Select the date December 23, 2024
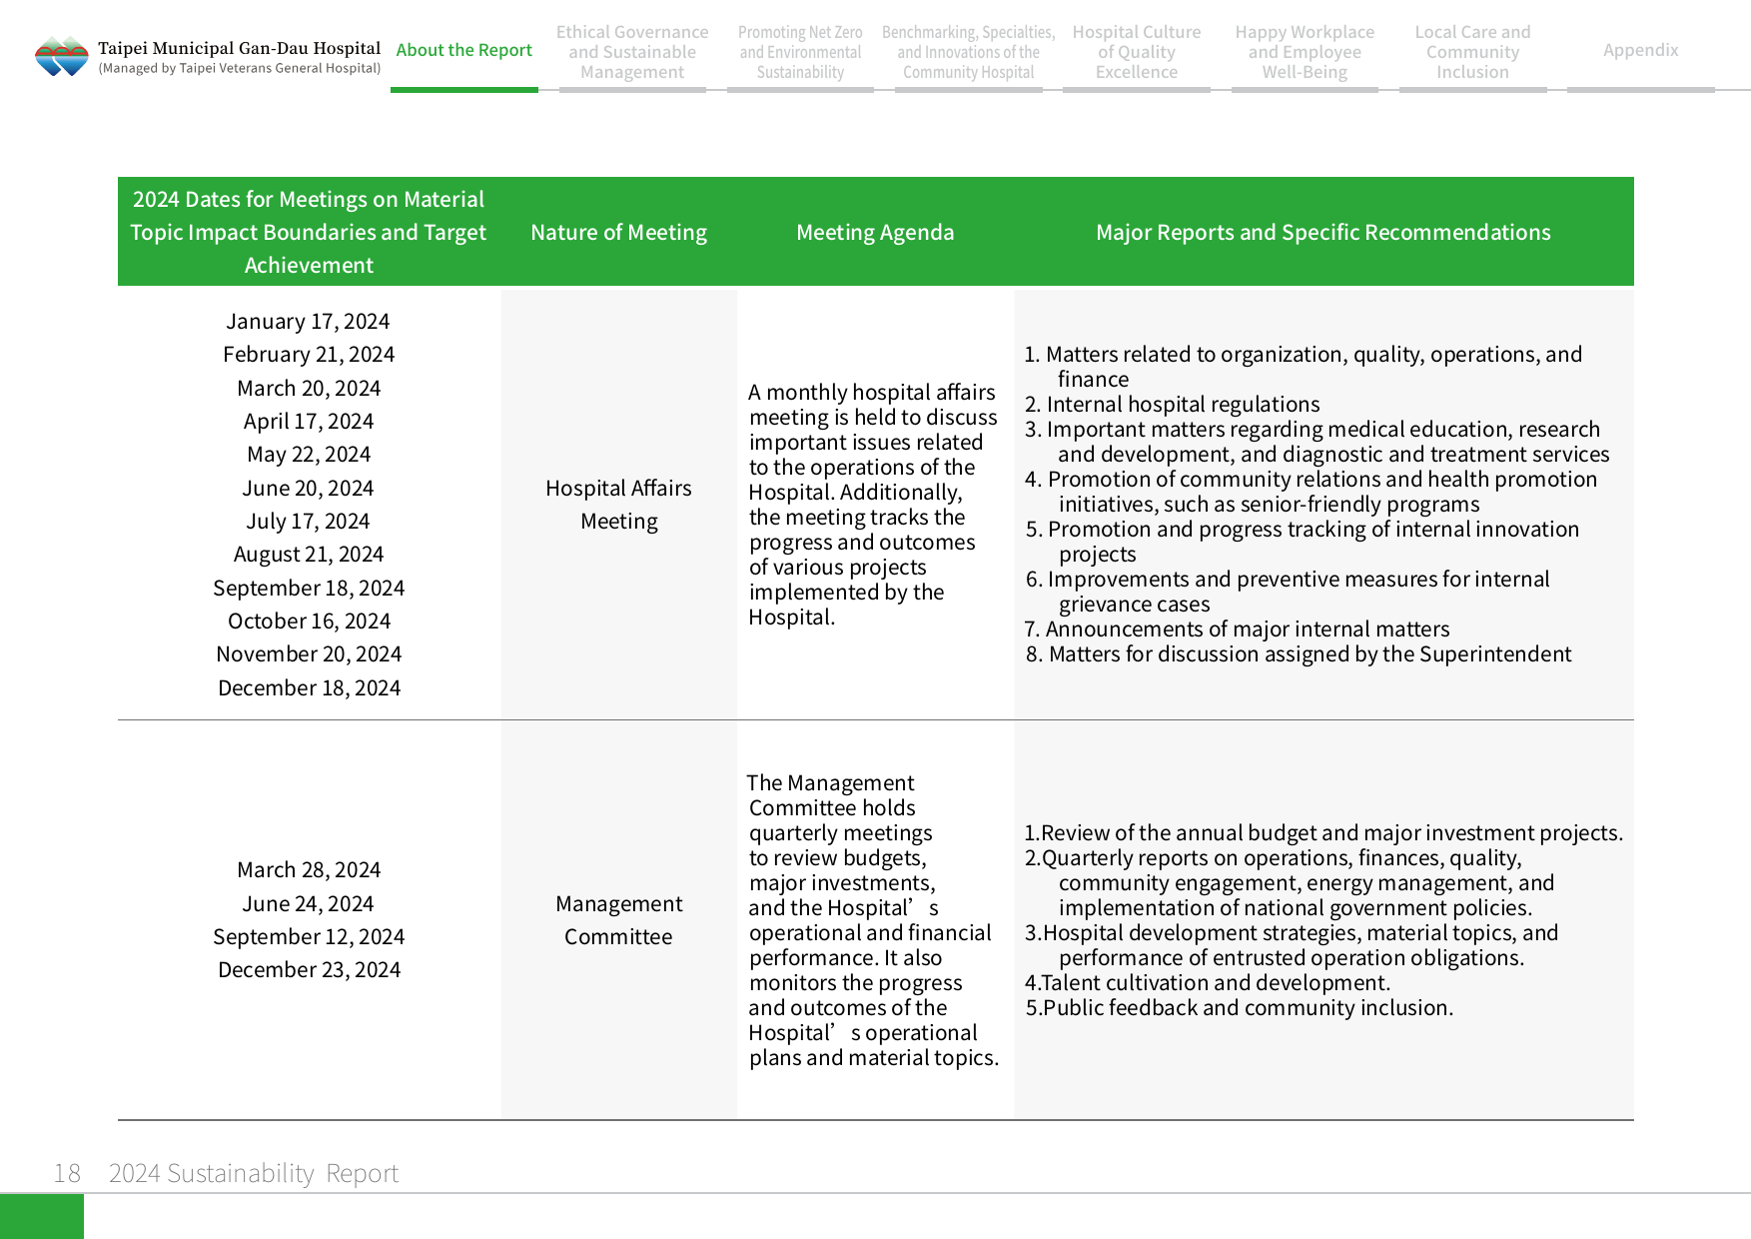Screen dimensions: 1751x1239 pos(309,969)
